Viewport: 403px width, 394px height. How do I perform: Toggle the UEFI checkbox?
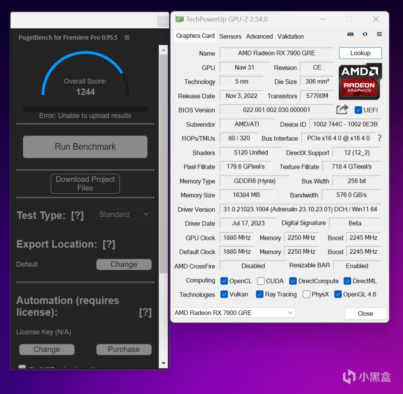click(358, 110)
